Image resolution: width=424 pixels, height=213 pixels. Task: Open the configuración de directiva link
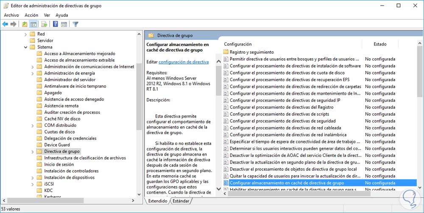(x=184, y=62)
